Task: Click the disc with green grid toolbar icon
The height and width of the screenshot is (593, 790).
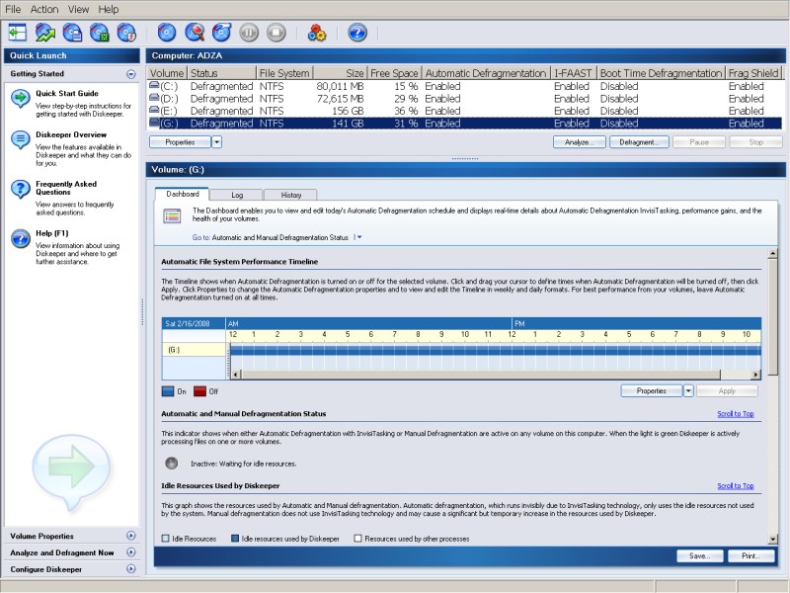Action: (x=100, y=34)
